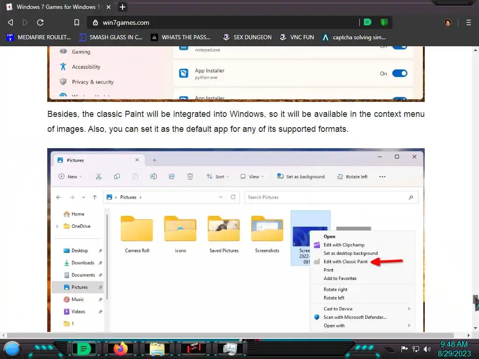
Task: Click the browser forward arrow
Action: [x=25, y=22]
